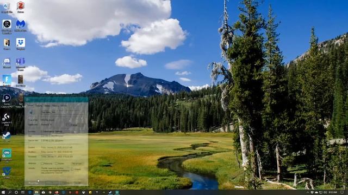Open the Microsoft Teams desktop shortcut
This screenshot has width=348, height=195.
pos(21,64)
